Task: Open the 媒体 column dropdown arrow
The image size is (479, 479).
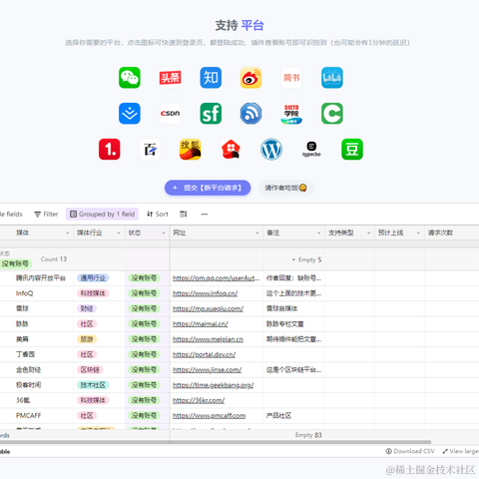Action: (68, 233)
